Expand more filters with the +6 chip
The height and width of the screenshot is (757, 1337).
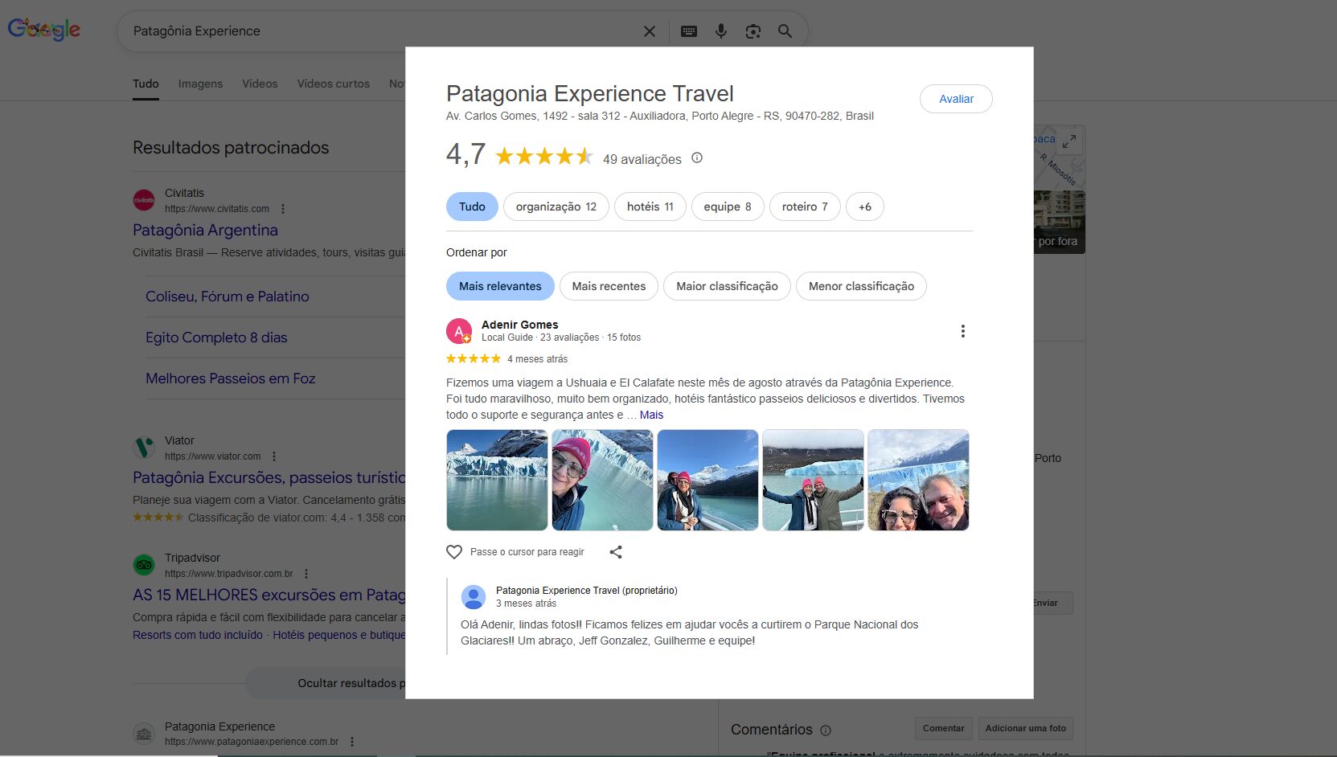tap(864, 207)
